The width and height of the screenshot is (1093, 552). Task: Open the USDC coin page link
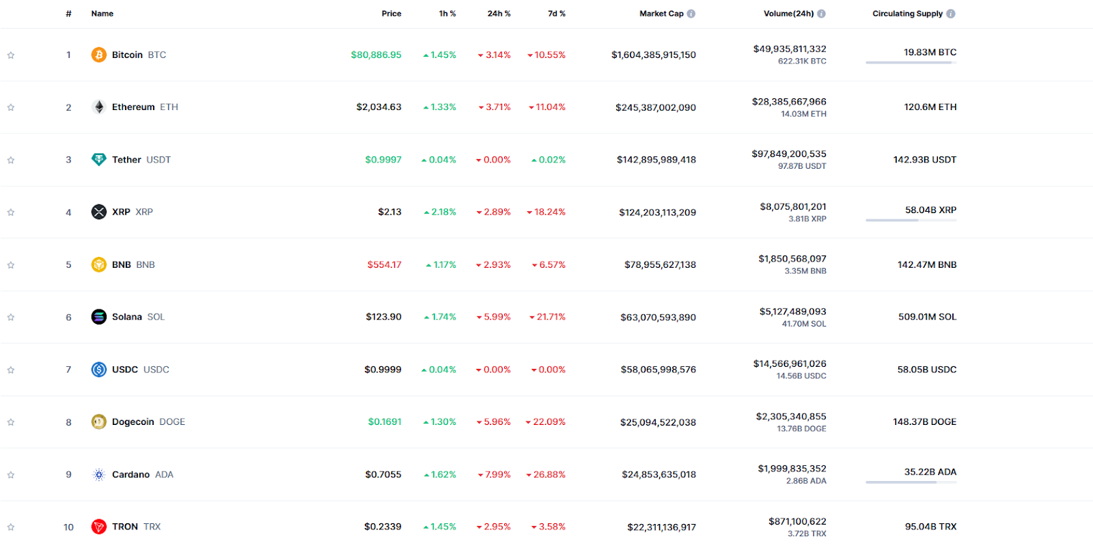[141, 370]
